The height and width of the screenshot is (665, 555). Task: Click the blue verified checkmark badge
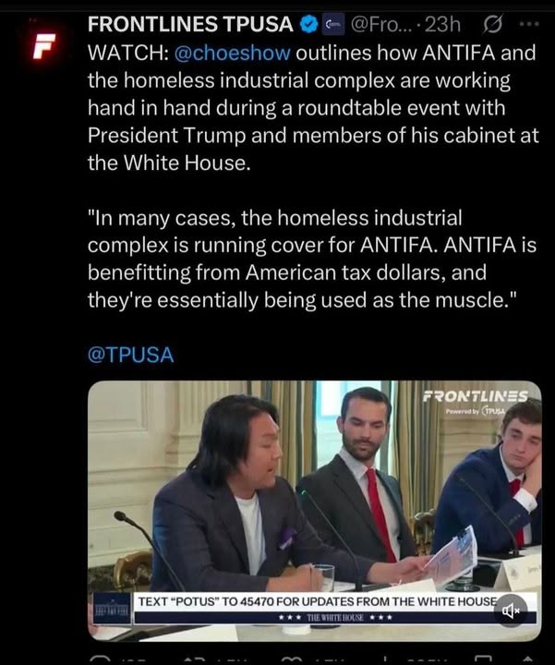(309, 24)
